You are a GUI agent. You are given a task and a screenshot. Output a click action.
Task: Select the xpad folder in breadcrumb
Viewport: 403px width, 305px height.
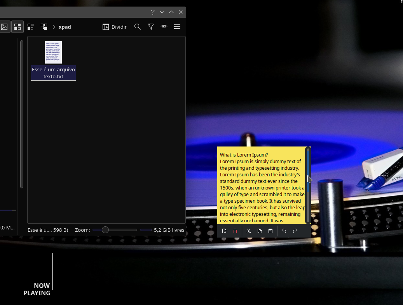point(65,27)
